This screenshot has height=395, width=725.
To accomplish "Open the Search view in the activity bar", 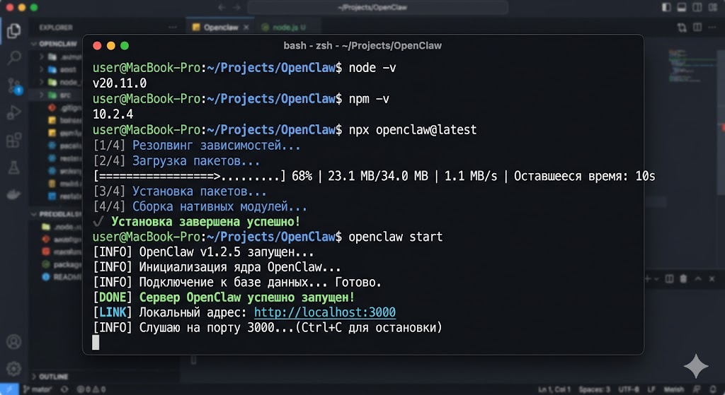I will click(14, 58).
